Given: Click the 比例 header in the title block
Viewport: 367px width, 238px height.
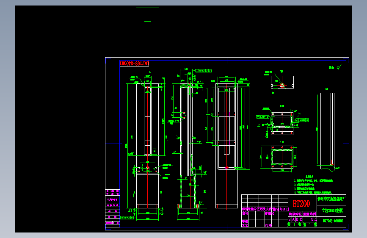Looking at the screenshot, I should (313, 214).
